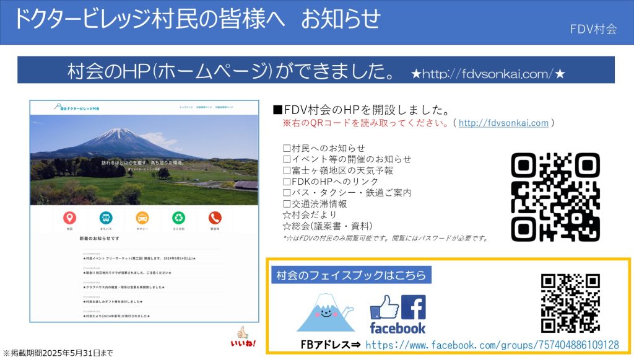Open the http://fdvsonkai.com link
This screenshot has height=357, width=634.
point(503,123)
